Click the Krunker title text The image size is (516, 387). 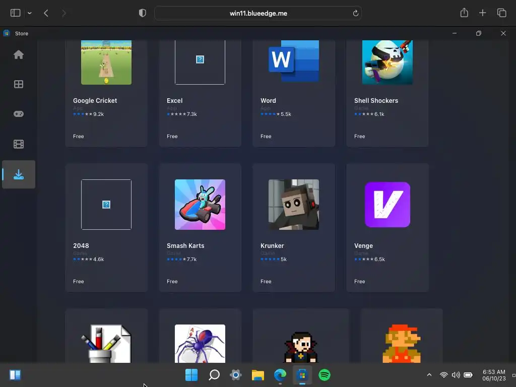(272, 246)
